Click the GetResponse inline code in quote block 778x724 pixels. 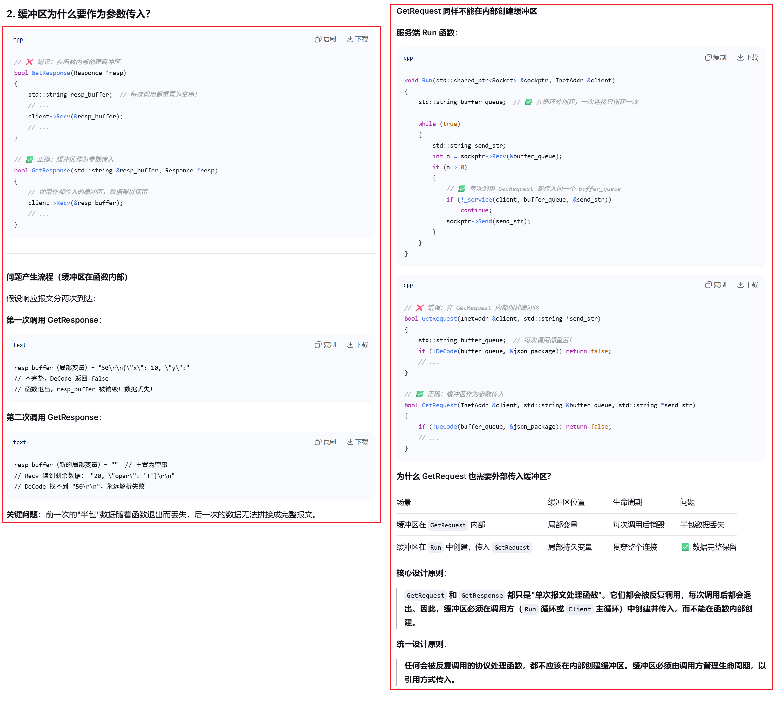pyautogui.click(x=482, y=595)
